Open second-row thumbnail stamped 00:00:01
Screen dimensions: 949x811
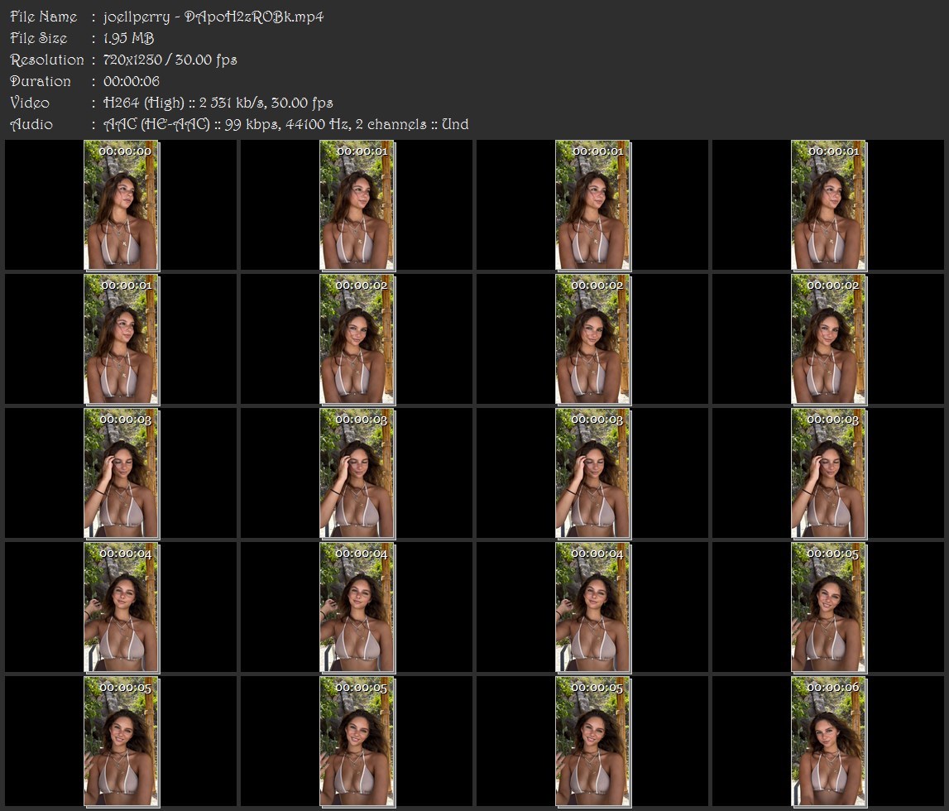point(121,339)
